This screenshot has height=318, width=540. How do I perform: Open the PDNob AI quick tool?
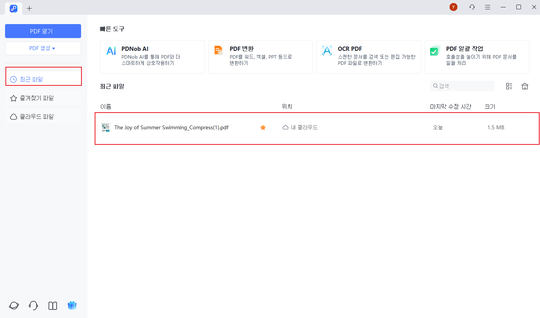152,57
